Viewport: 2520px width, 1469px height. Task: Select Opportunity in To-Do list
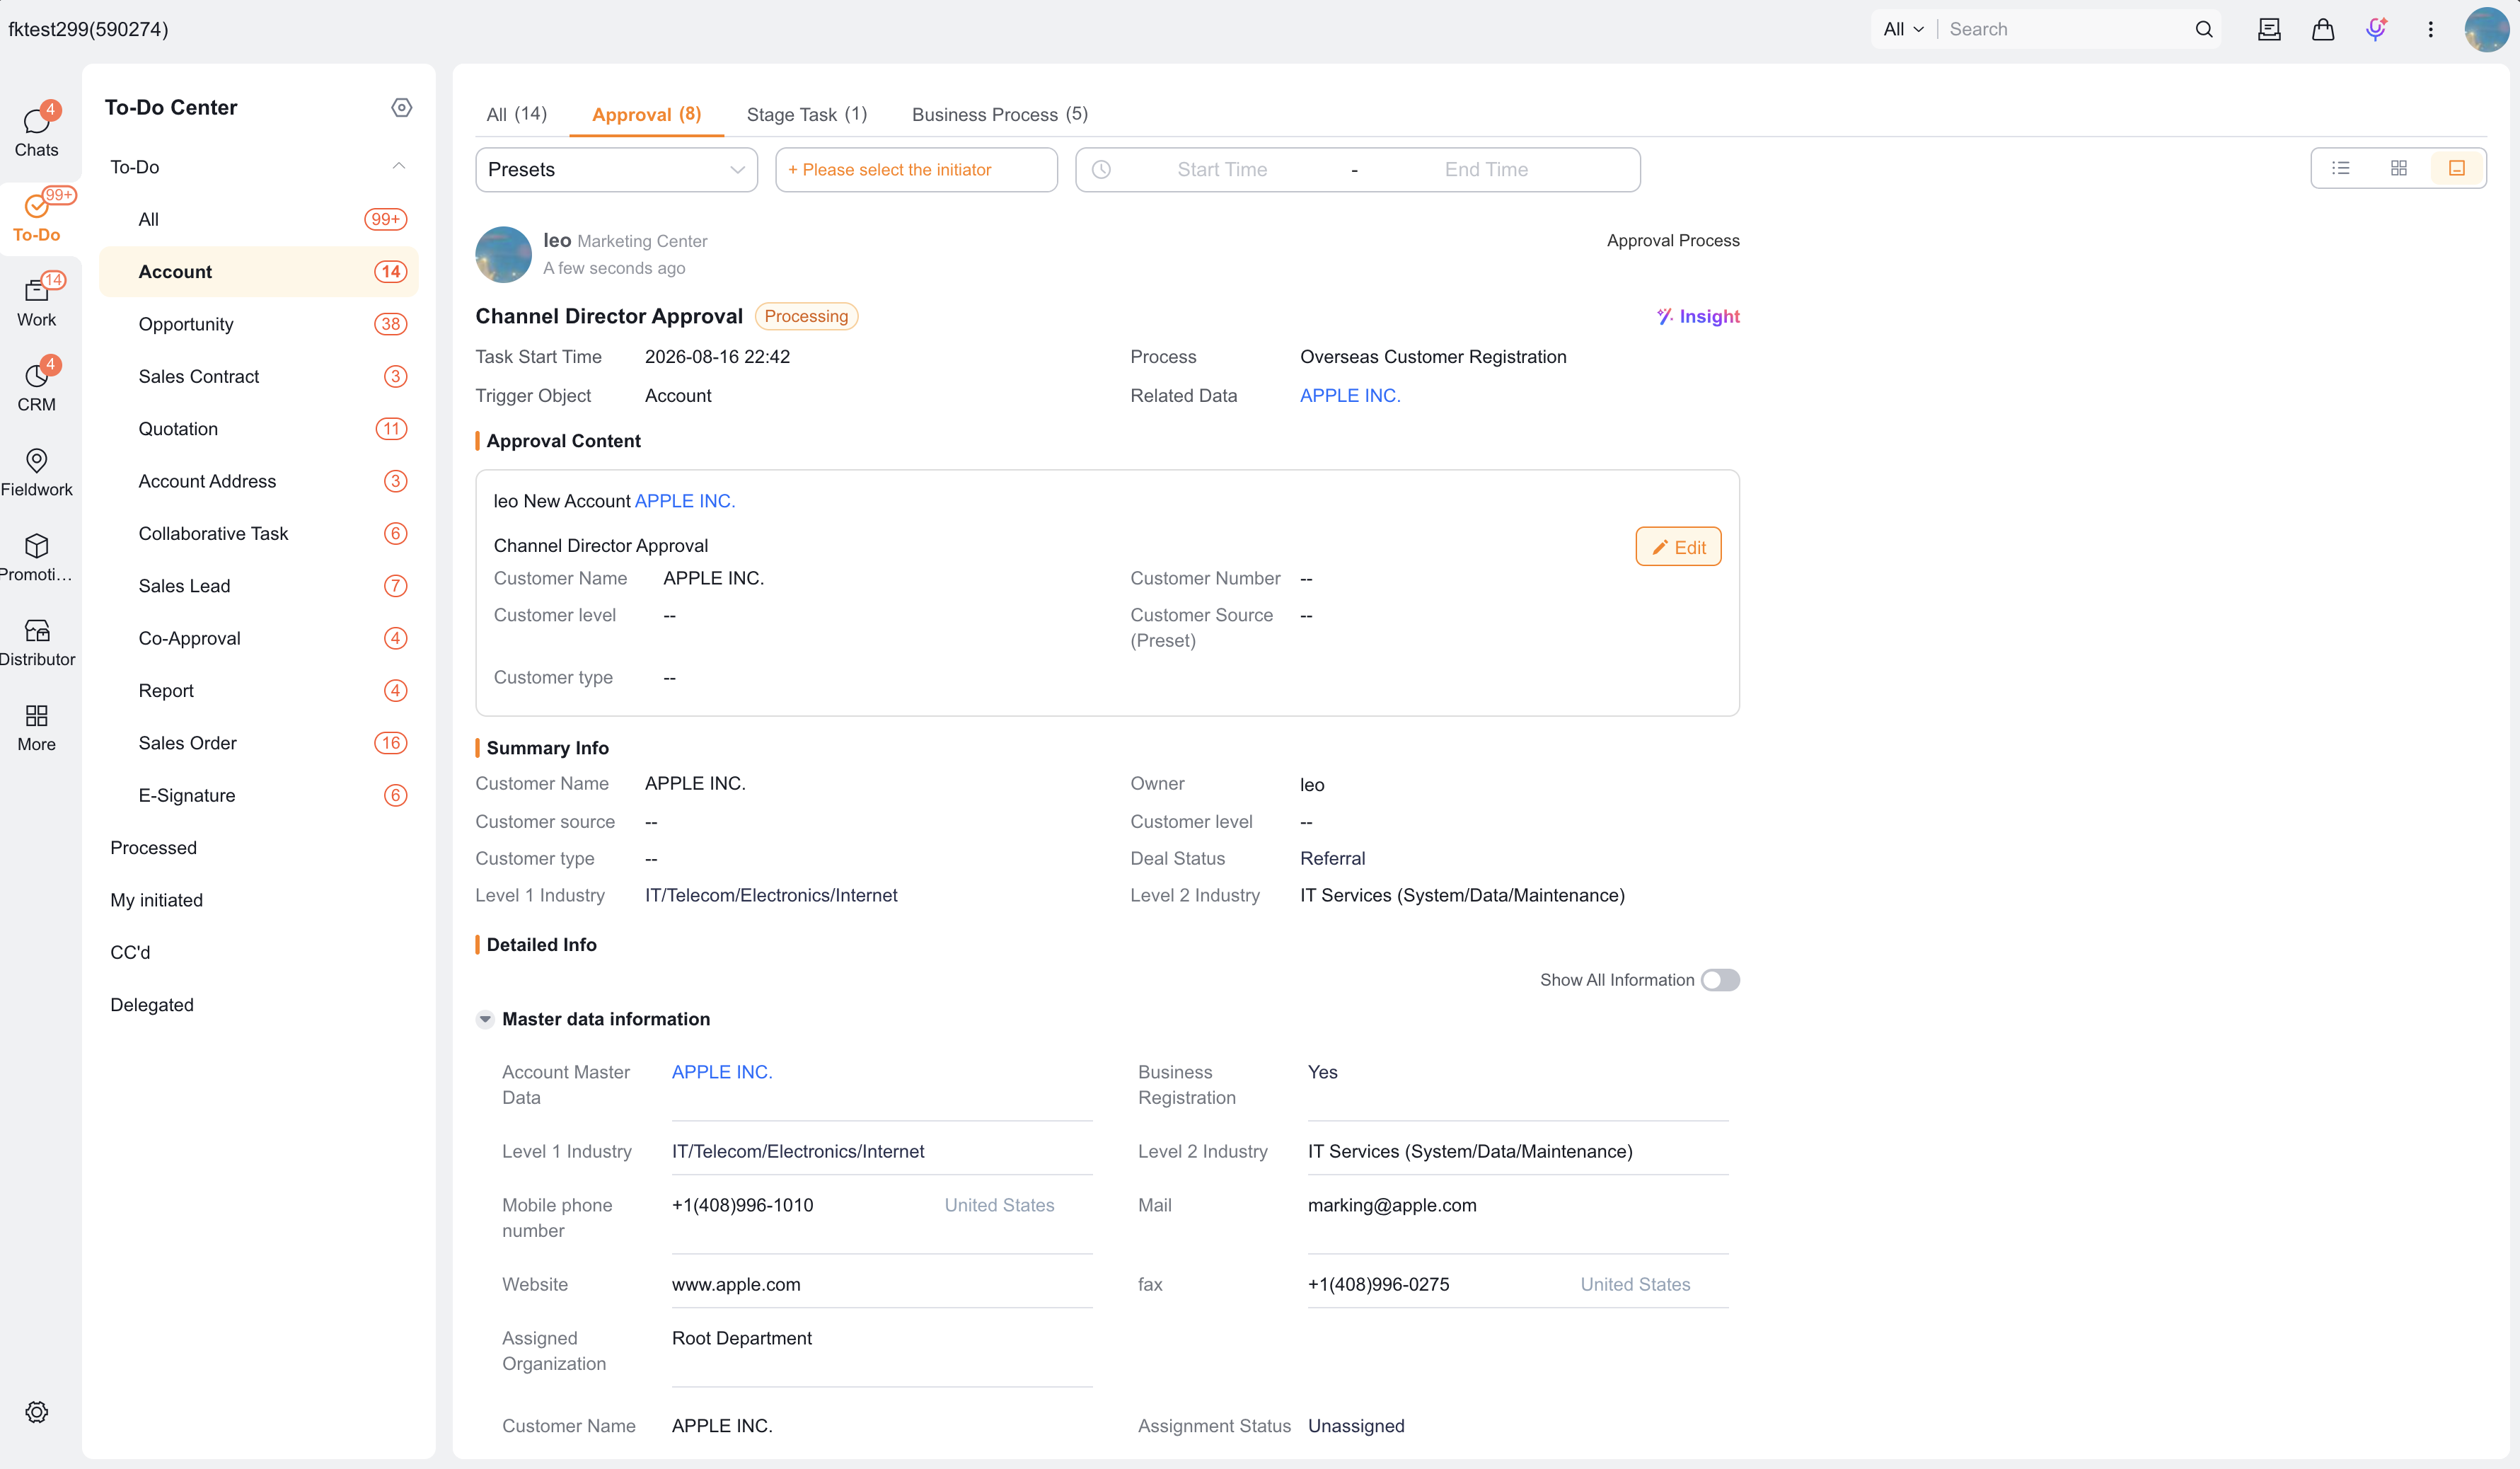click(259, 324)
